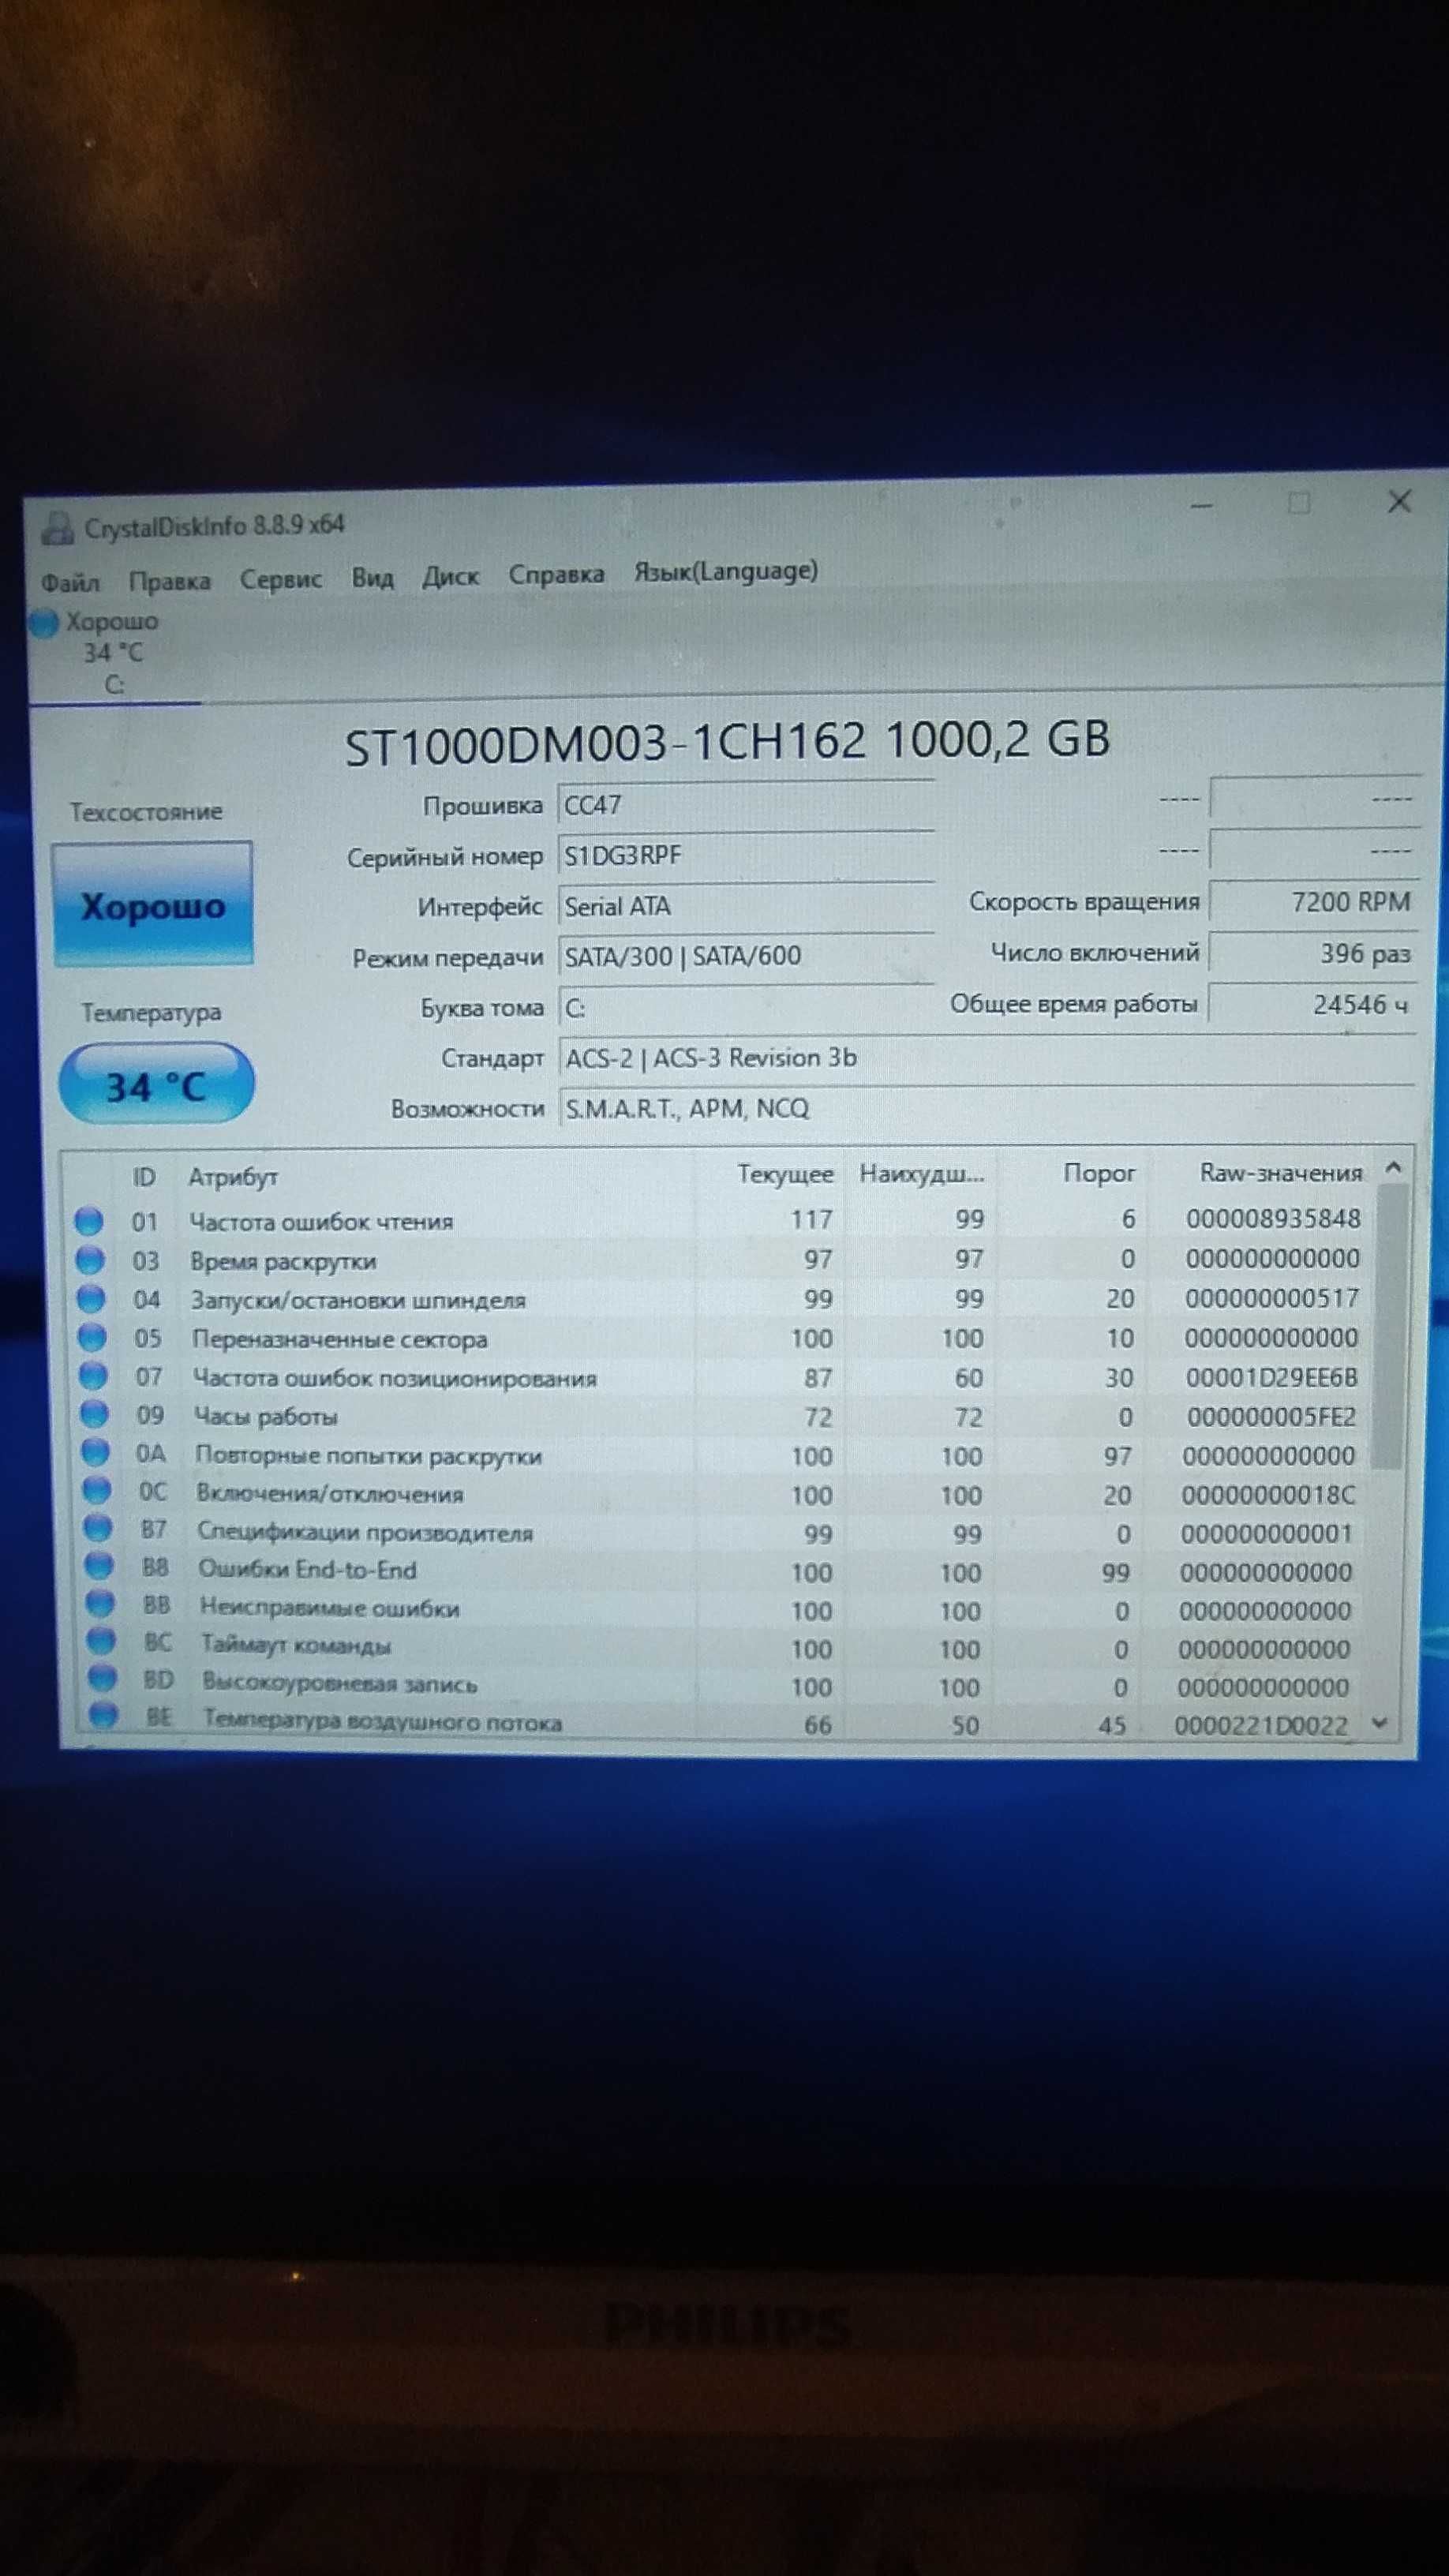Click the Стандарт field ACS-2 | ACS-3

point(986,1057)
